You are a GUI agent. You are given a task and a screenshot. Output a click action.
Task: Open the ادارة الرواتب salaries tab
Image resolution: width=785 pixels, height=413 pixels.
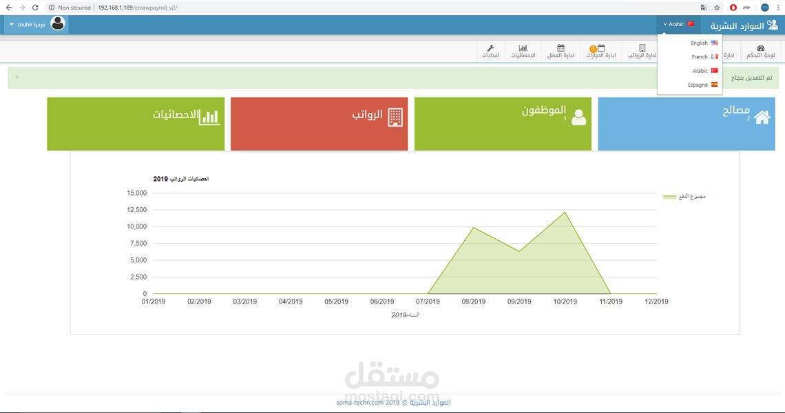point(642,52)
